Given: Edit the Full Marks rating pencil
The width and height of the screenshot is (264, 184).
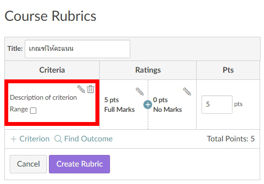Looking at the screenshot, I should pyautogui.click(x=140, y=92).
